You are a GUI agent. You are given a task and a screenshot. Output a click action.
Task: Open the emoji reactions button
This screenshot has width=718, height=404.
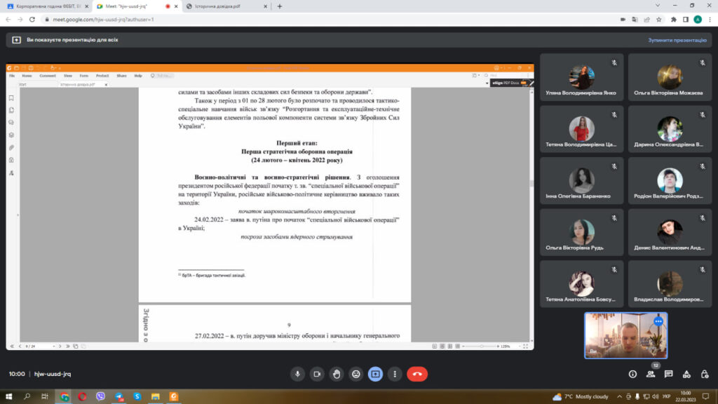[x=356, y=374]
